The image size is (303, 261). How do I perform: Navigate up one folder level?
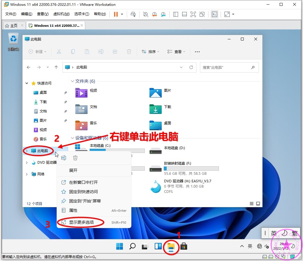(x=56, y=67)
